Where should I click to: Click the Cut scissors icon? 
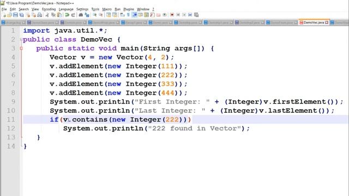[47, 15]
